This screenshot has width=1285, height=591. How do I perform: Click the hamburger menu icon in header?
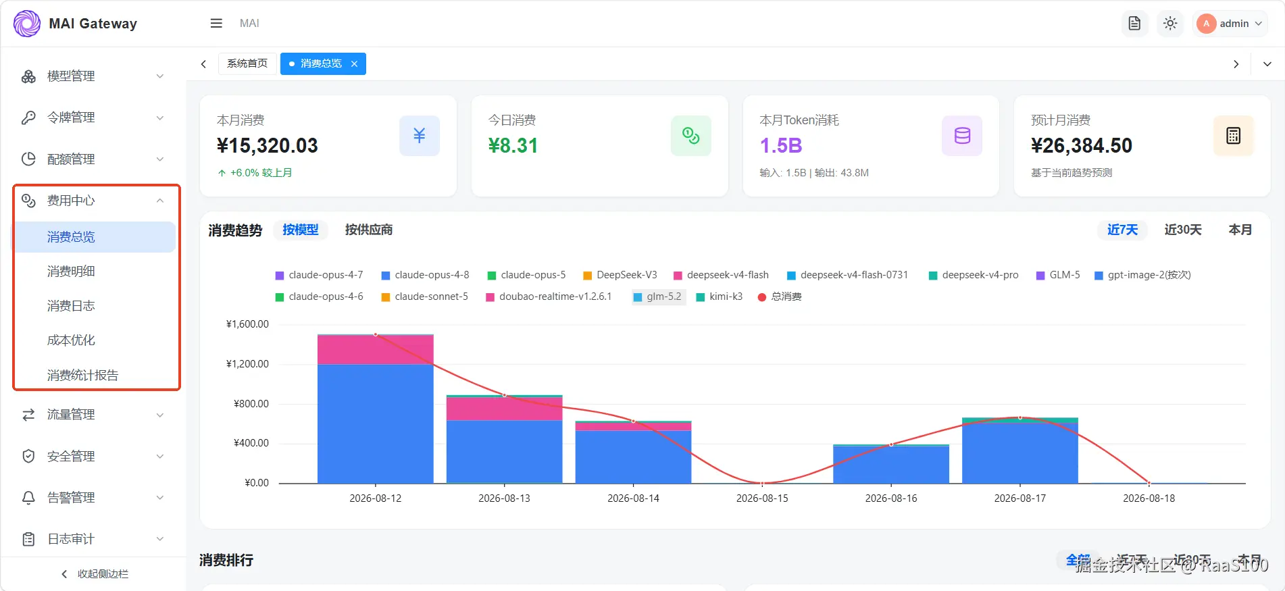point(216,23)
